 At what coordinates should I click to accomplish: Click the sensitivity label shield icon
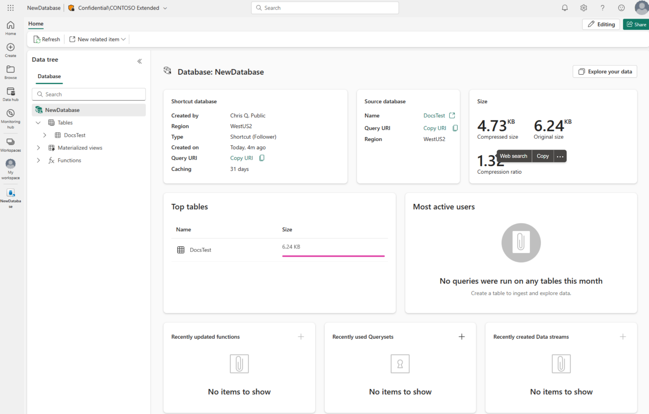pos(71,8)
